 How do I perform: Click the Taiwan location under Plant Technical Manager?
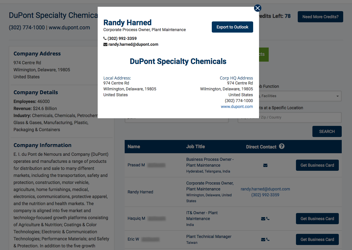tap(192, 243)
